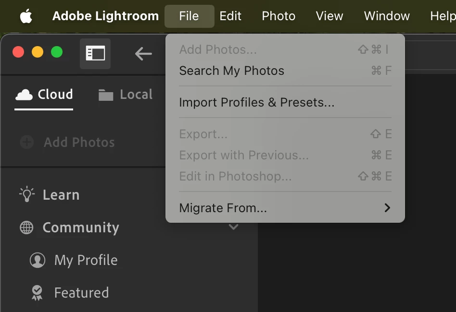Switch to the Cloud tab
Image resolution: width=456 pixels, height=312 pixels.
(x=44, y=95)
